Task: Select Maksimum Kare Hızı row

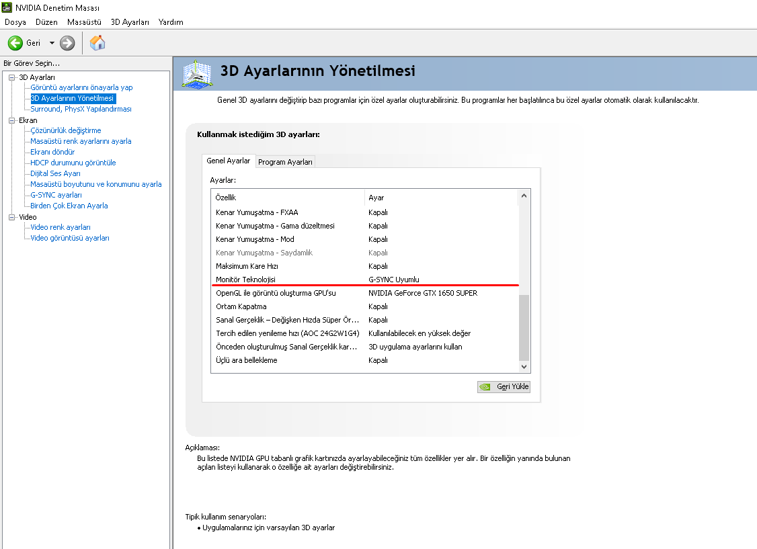Action: tap(365, 266)
